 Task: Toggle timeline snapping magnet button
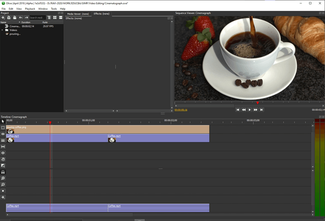3,172
